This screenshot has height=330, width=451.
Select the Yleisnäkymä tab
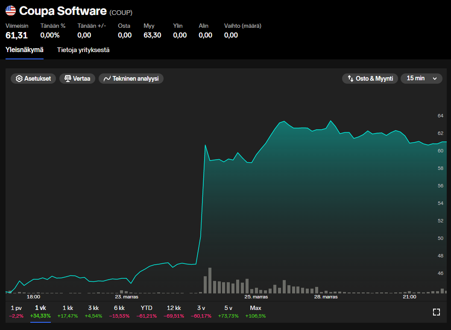click(x=24, y=50)
